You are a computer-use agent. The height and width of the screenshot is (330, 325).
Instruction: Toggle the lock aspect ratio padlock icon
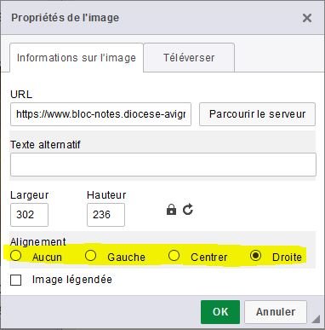coord(171,210)
